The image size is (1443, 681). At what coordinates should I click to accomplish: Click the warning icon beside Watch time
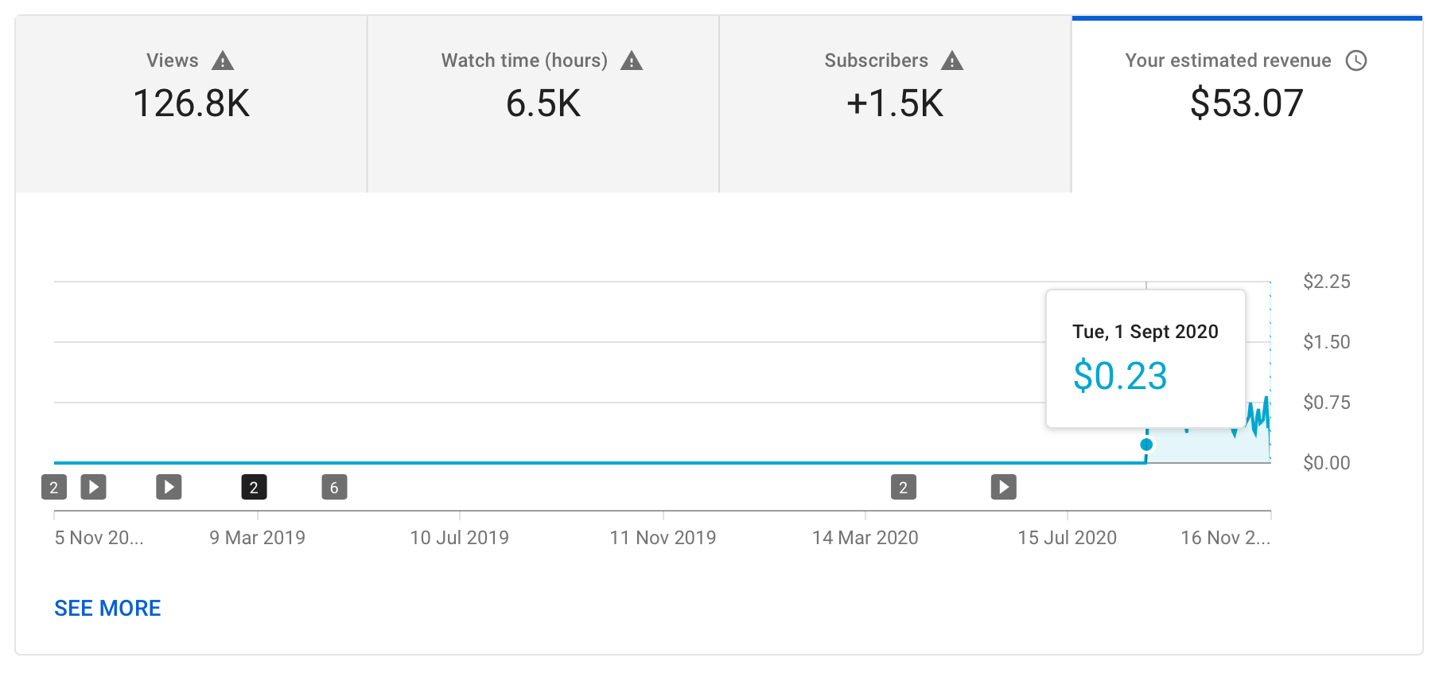point(632,60)
